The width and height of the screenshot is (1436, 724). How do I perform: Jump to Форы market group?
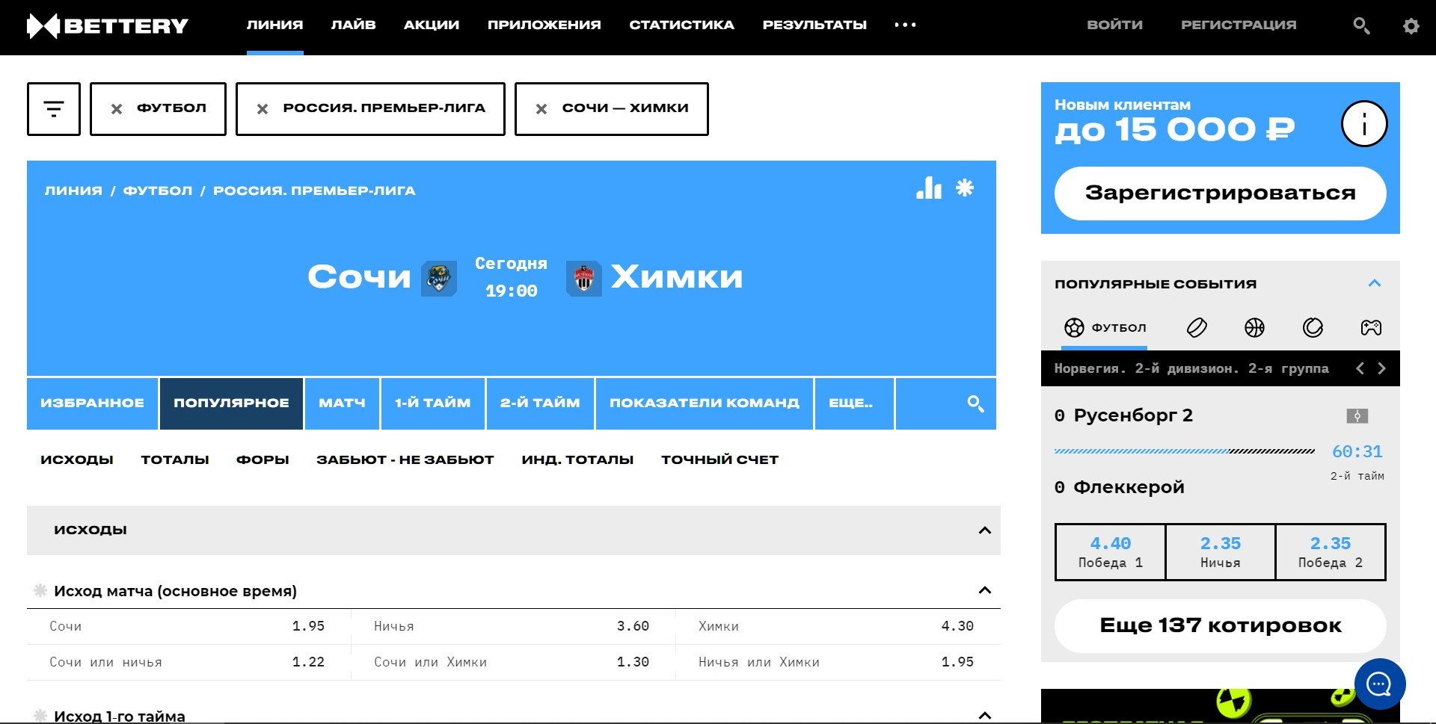coord(263,460)
